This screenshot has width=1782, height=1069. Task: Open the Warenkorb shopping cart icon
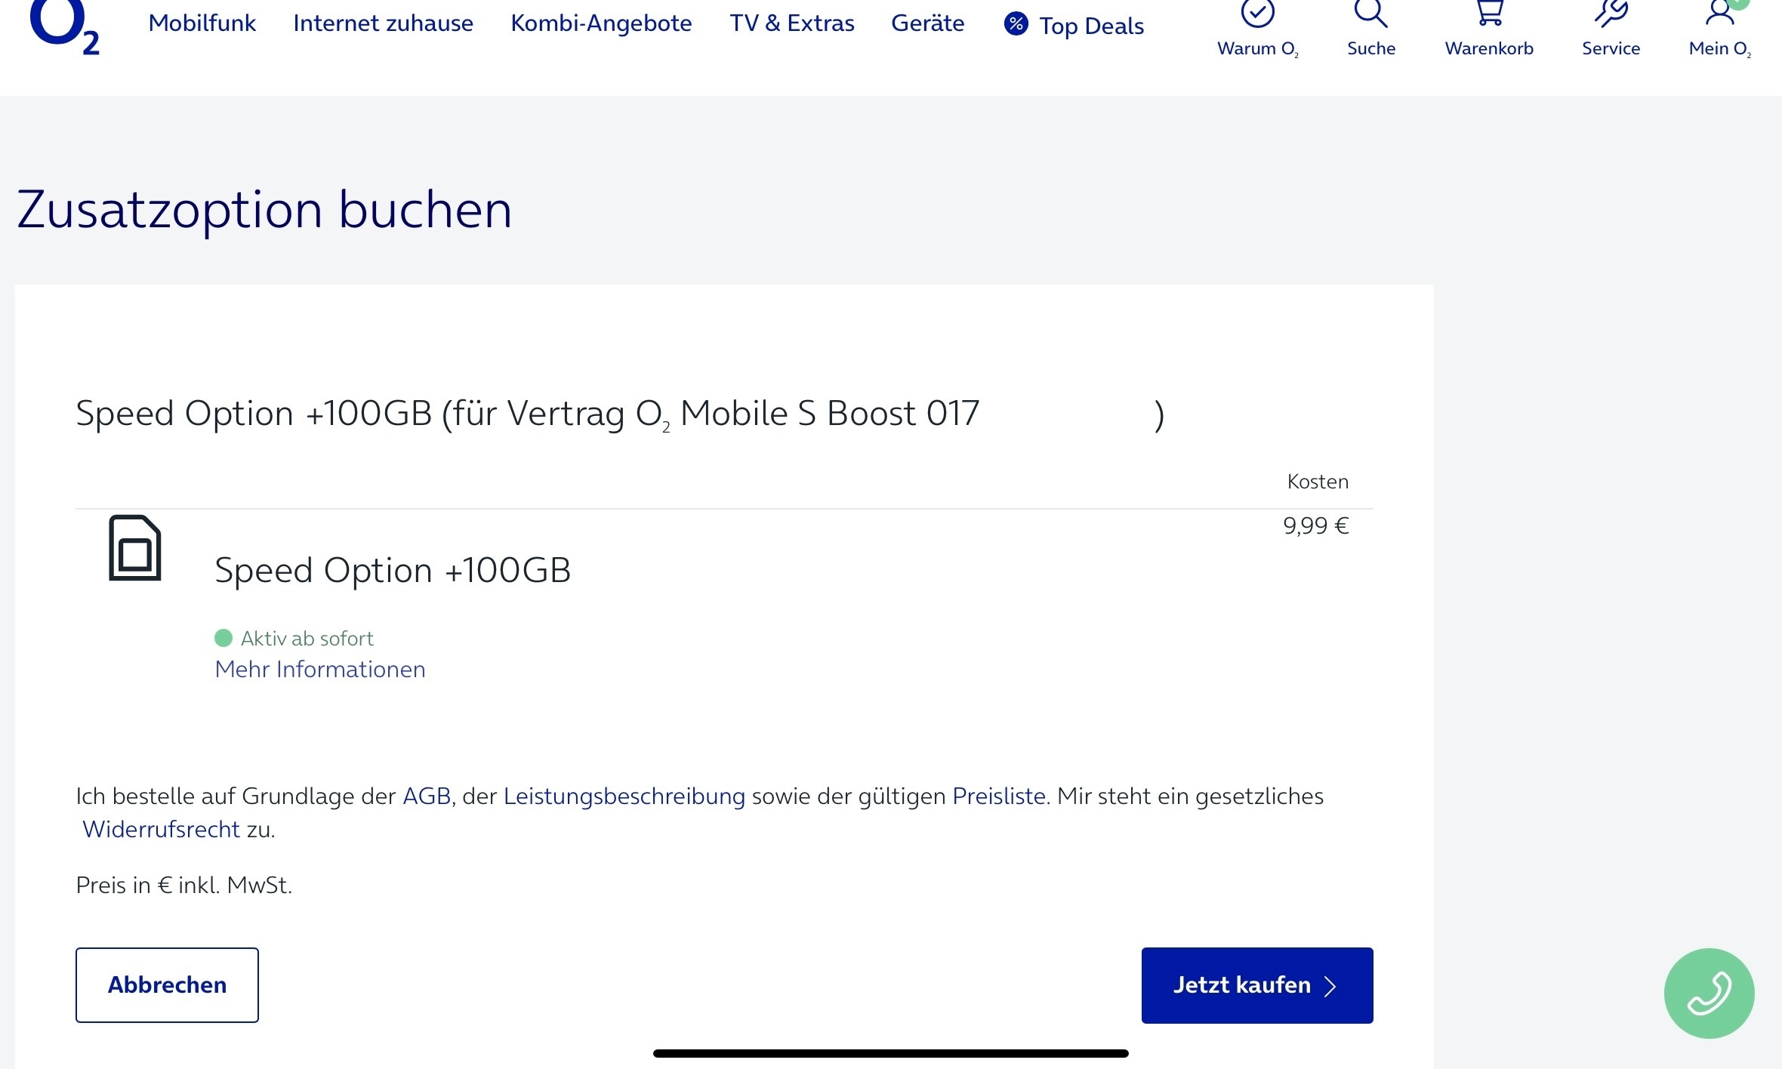(x=1489, y=13)
